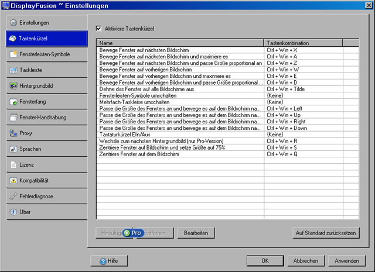Open the Fensterfang tab
This screenshot has height=272, width=375.
pos(47,102)
